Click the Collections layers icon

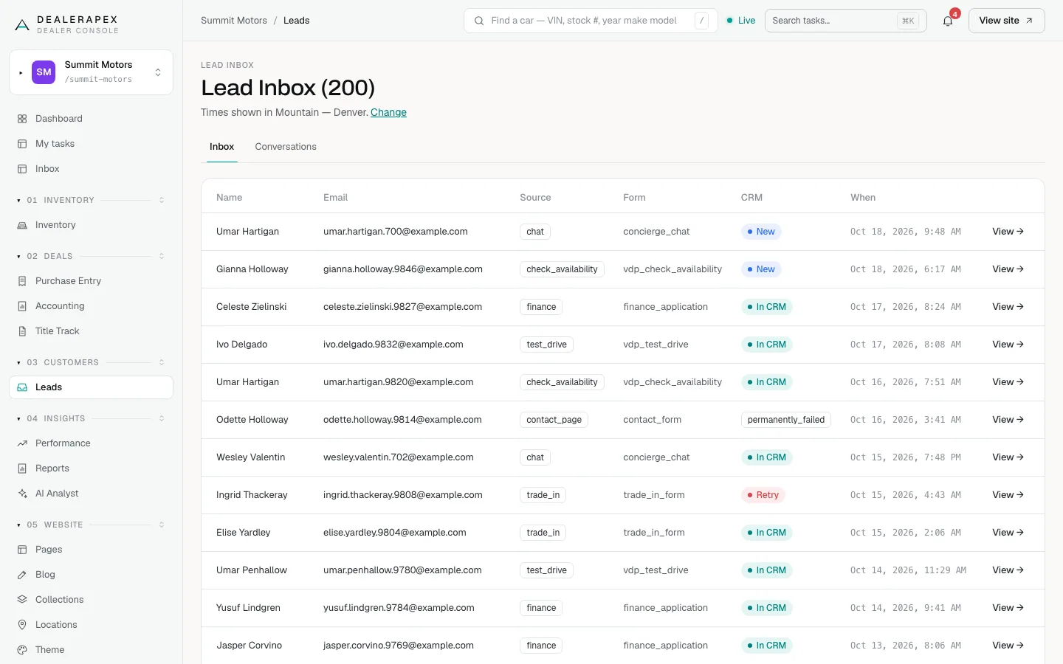click(22, 600)
